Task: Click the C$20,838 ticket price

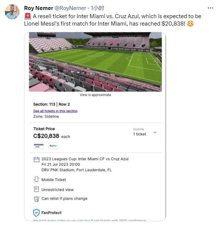Action: (46, 136)
